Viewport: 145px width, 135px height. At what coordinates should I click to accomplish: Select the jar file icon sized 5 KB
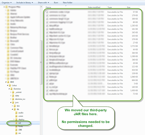point(47,83)
